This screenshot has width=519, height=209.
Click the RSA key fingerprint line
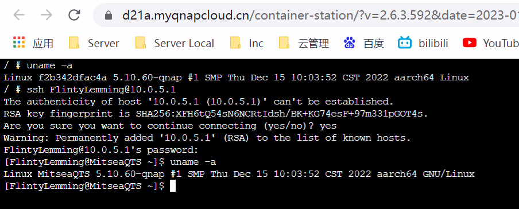[216, 114]
